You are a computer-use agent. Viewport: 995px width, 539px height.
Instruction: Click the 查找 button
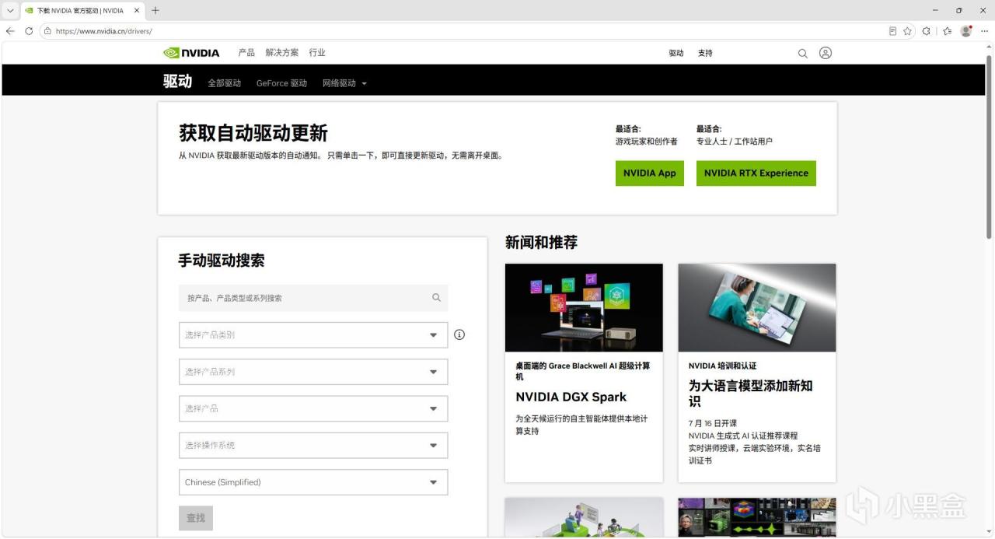click(196, 518)
